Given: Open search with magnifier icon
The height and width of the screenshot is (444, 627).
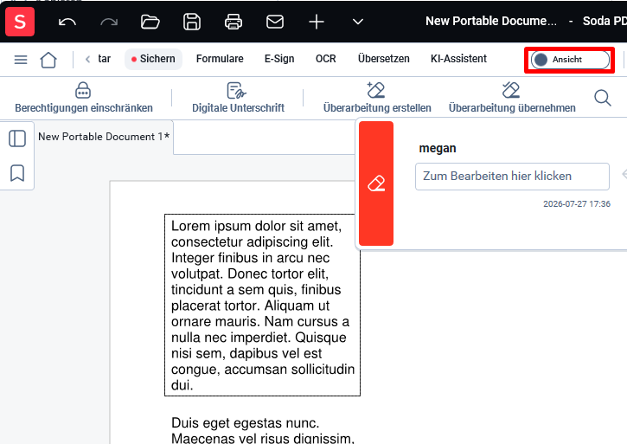Looking at the screenshot, I should click(x=603, y=98).
